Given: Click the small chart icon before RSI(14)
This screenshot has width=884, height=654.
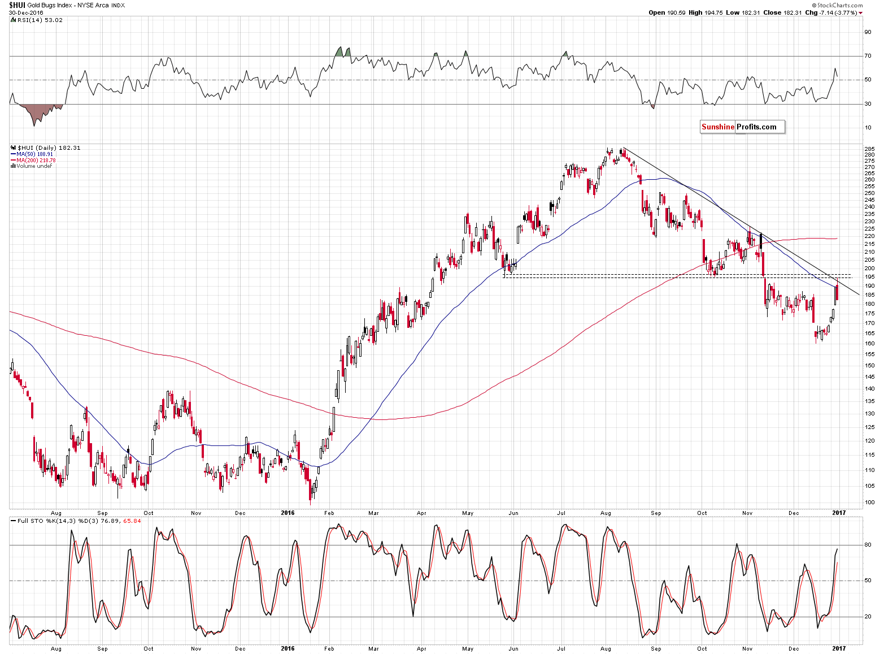Looking at the screenshot, I should 13,20.
